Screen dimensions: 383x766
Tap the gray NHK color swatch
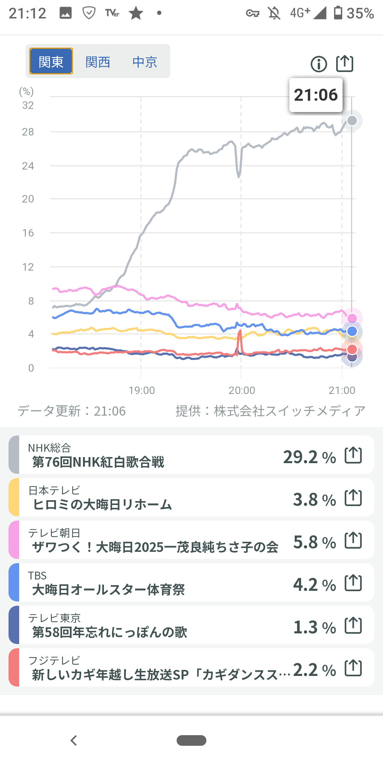coord(14,455)
